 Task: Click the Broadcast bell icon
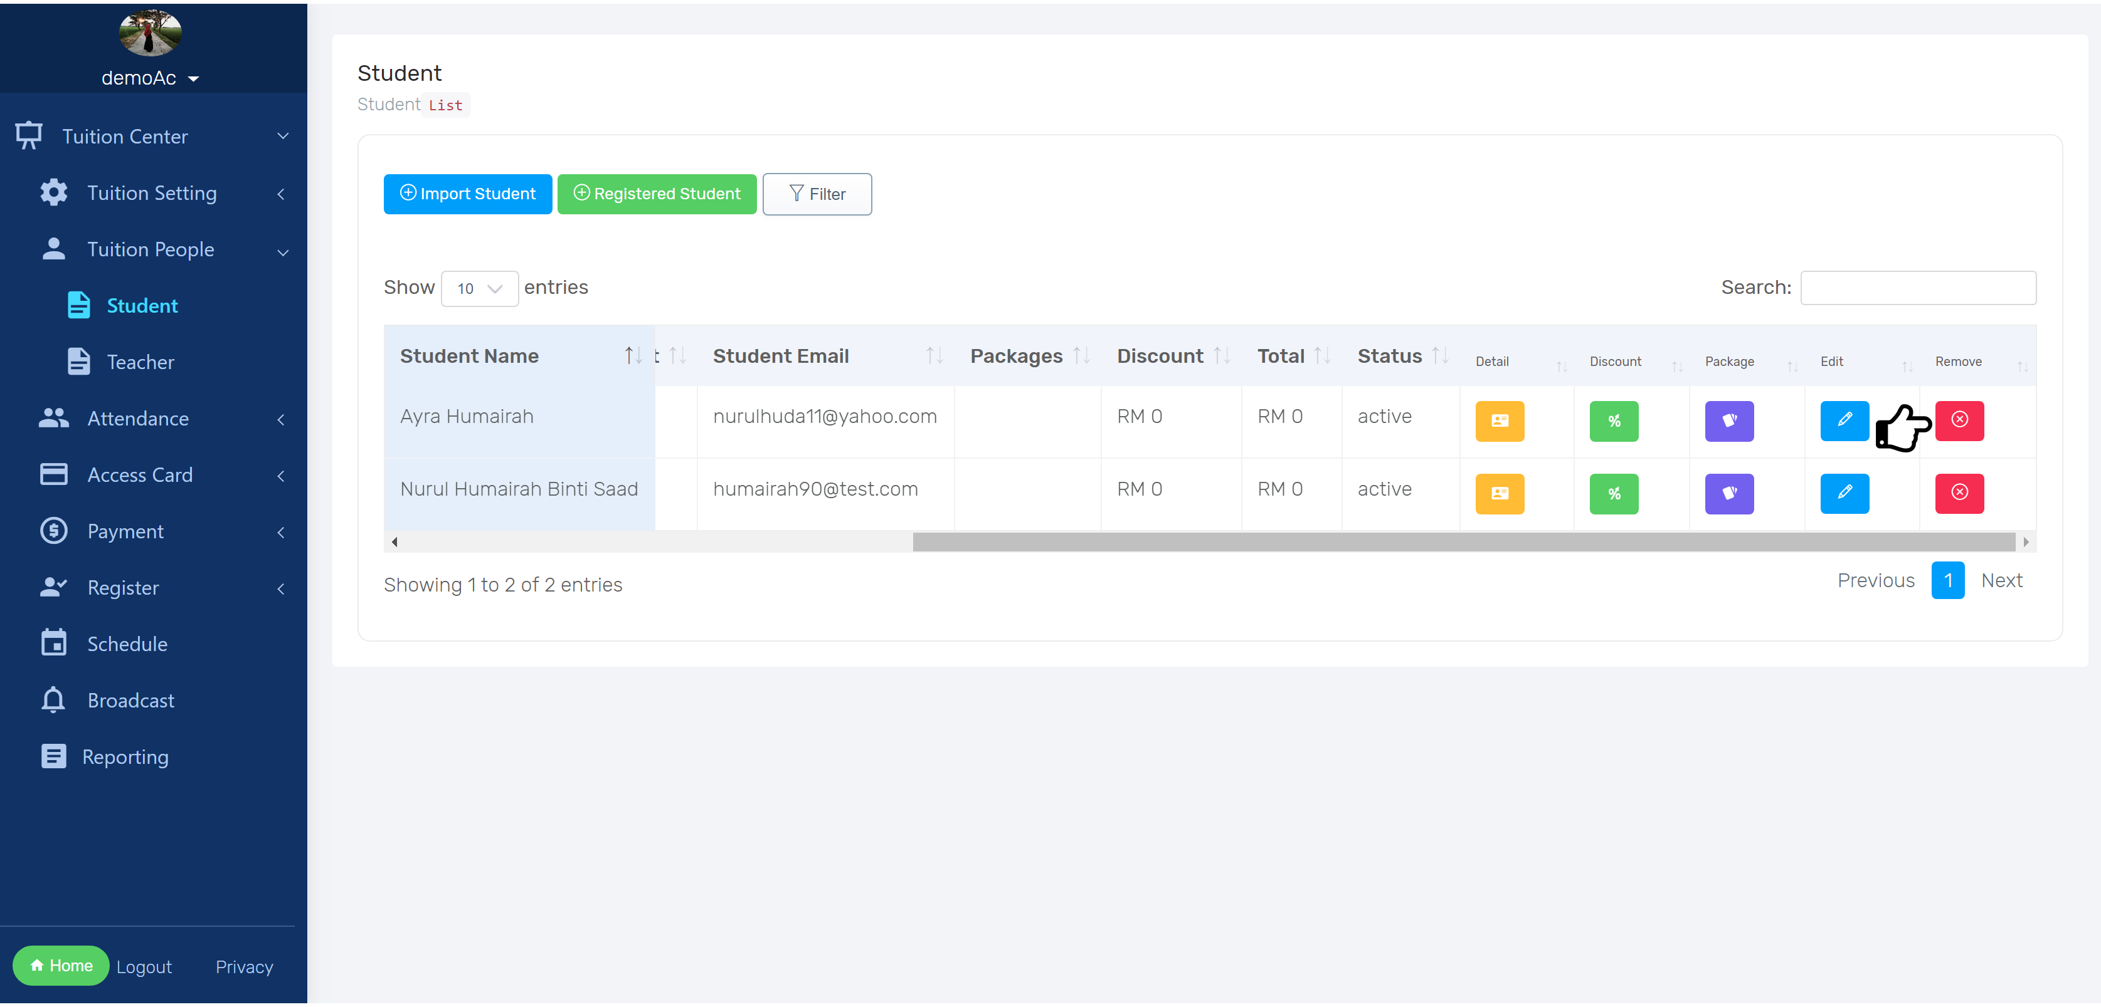tap(54, 699)
